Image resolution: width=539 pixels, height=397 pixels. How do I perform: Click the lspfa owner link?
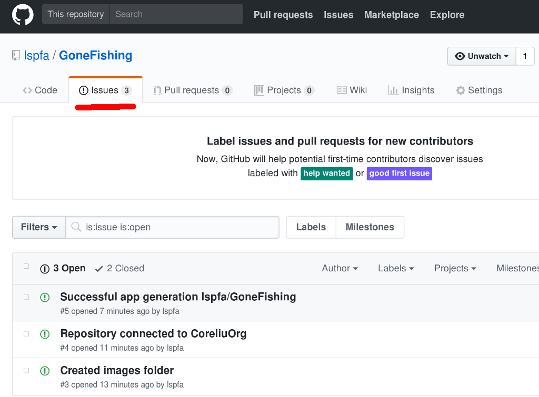click(x=36, y=55)
